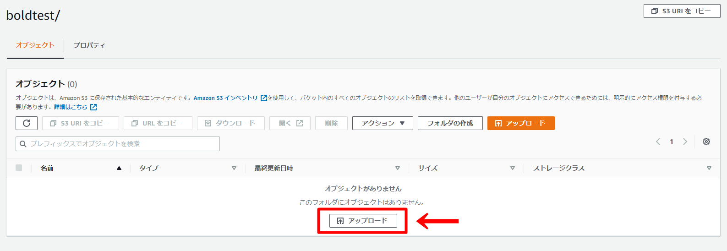Click the 詳細はこちら link
The image size is (727, 251).
71,107
